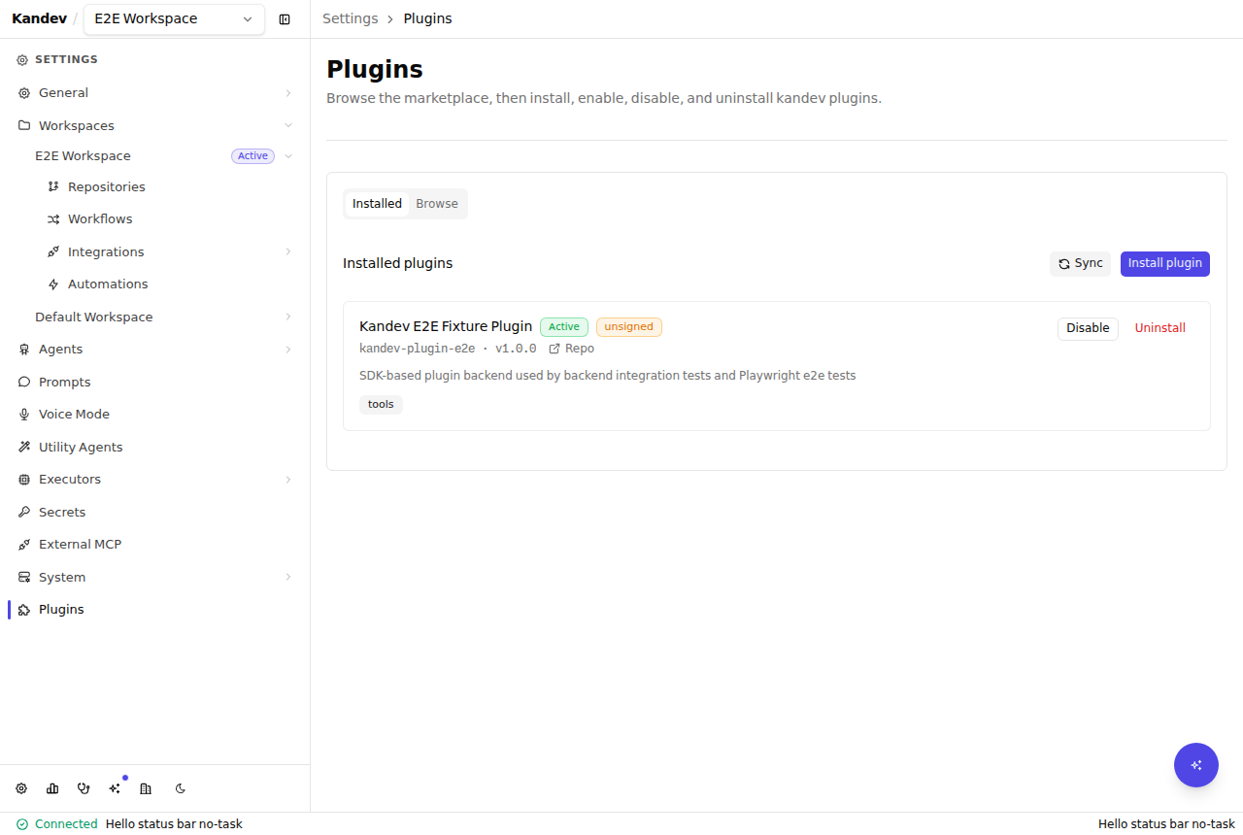Click the Kandev brand name
The width and height of the screenshot is (1243, 835).
[x=39, y=18]
